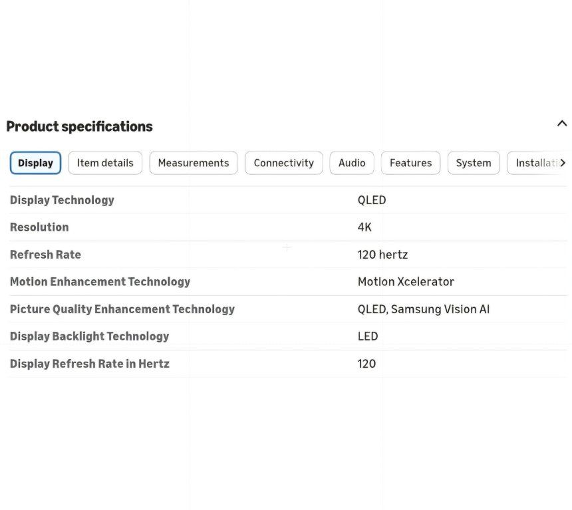Click the QLED, Samsung Vision AI value
Screen dimensions: 572x510
(424, 309)
